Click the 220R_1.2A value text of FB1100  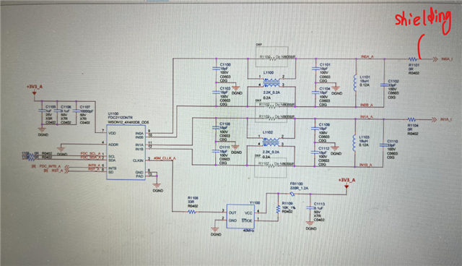click(x=299, y=188)
